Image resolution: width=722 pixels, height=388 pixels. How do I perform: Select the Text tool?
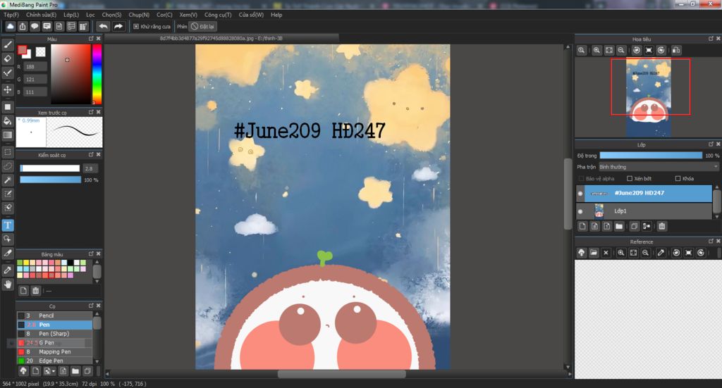(7, 225)
